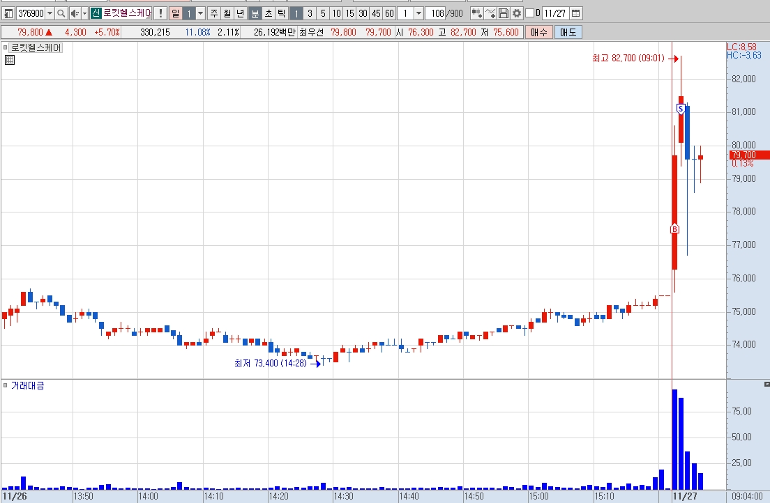Select the 일 daily chart button

(175, 13)
